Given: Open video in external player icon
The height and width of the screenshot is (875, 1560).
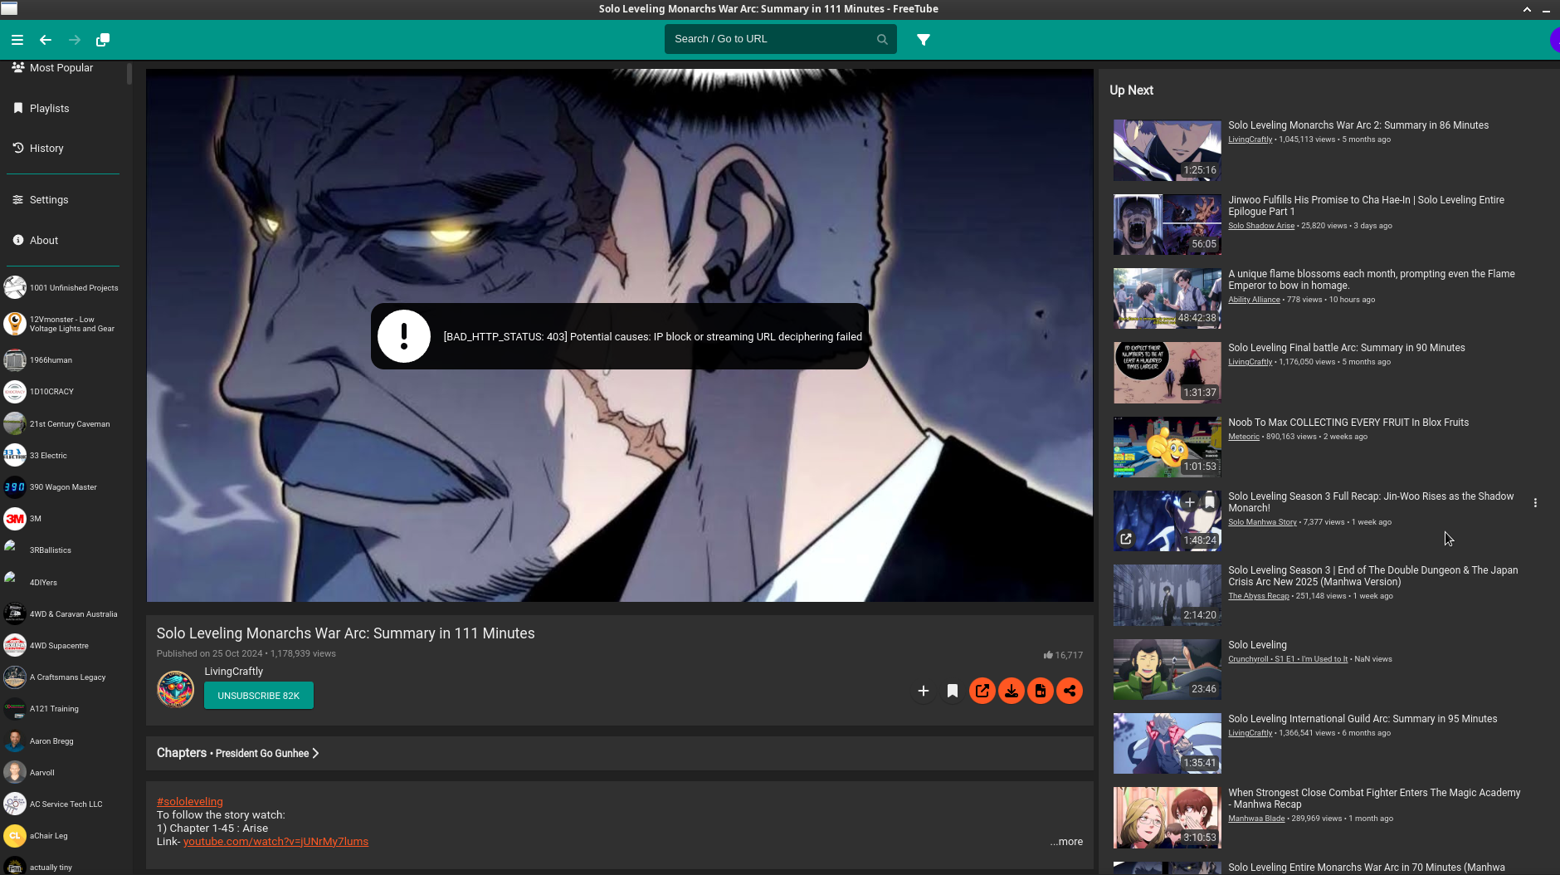Looking at the screenshot, I should pos(982,691).
